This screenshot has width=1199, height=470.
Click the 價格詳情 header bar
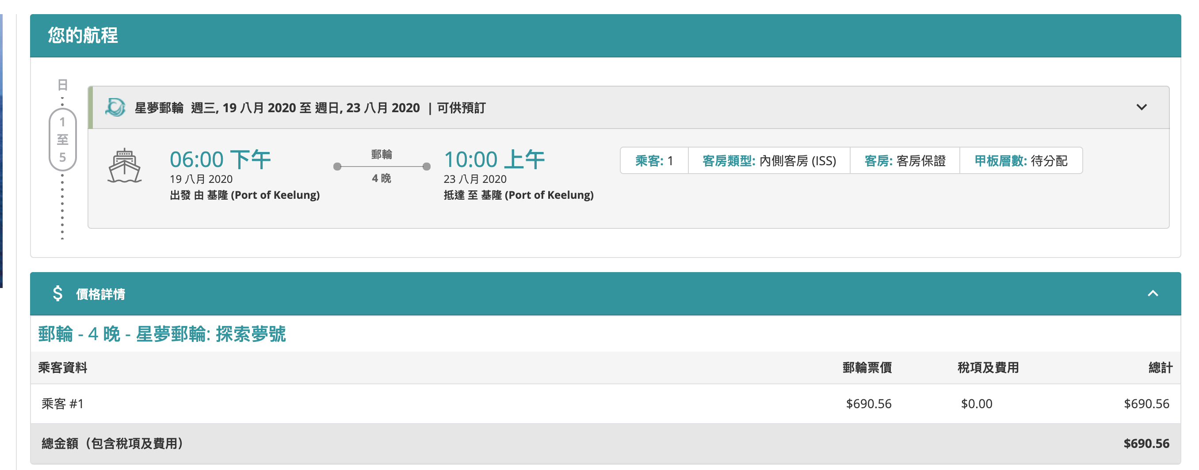point(605,294)
